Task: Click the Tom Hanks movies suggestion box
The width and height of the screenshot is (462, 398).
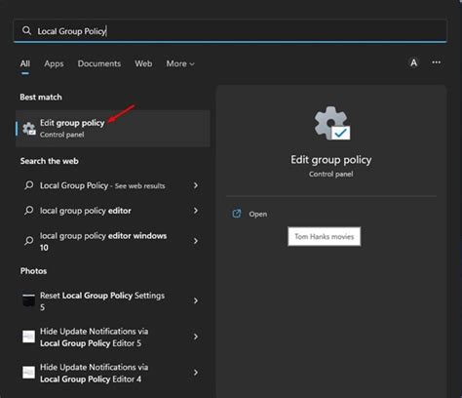Action: pyautogui.click(x=324, y=236)
